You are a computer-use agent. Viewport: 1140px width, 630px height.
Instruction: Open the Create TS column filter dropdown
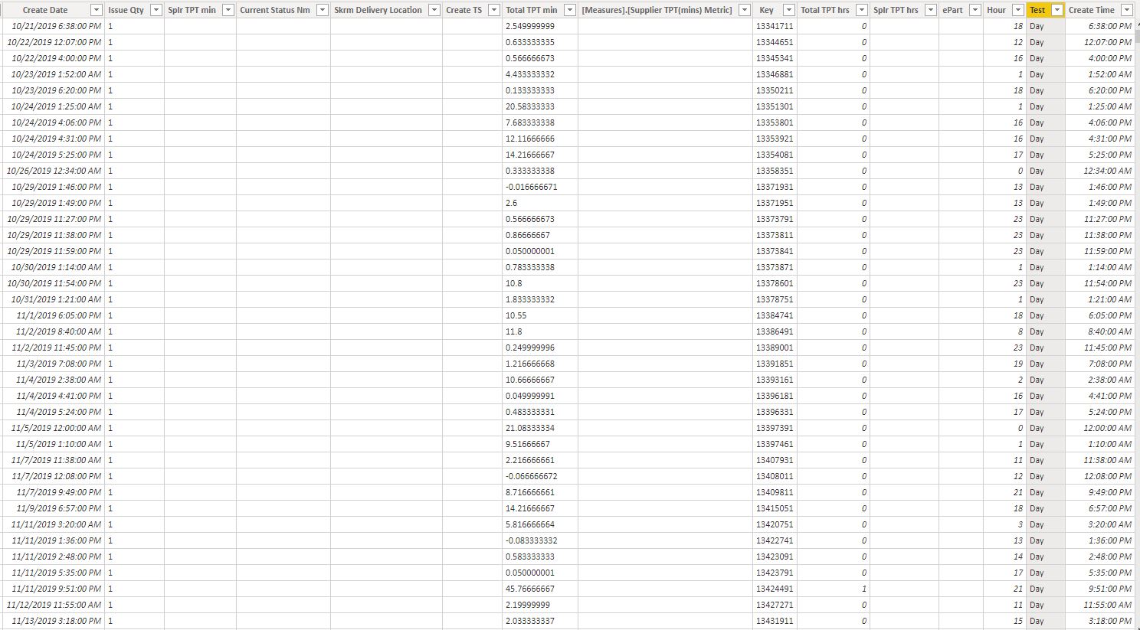(493, 10)
